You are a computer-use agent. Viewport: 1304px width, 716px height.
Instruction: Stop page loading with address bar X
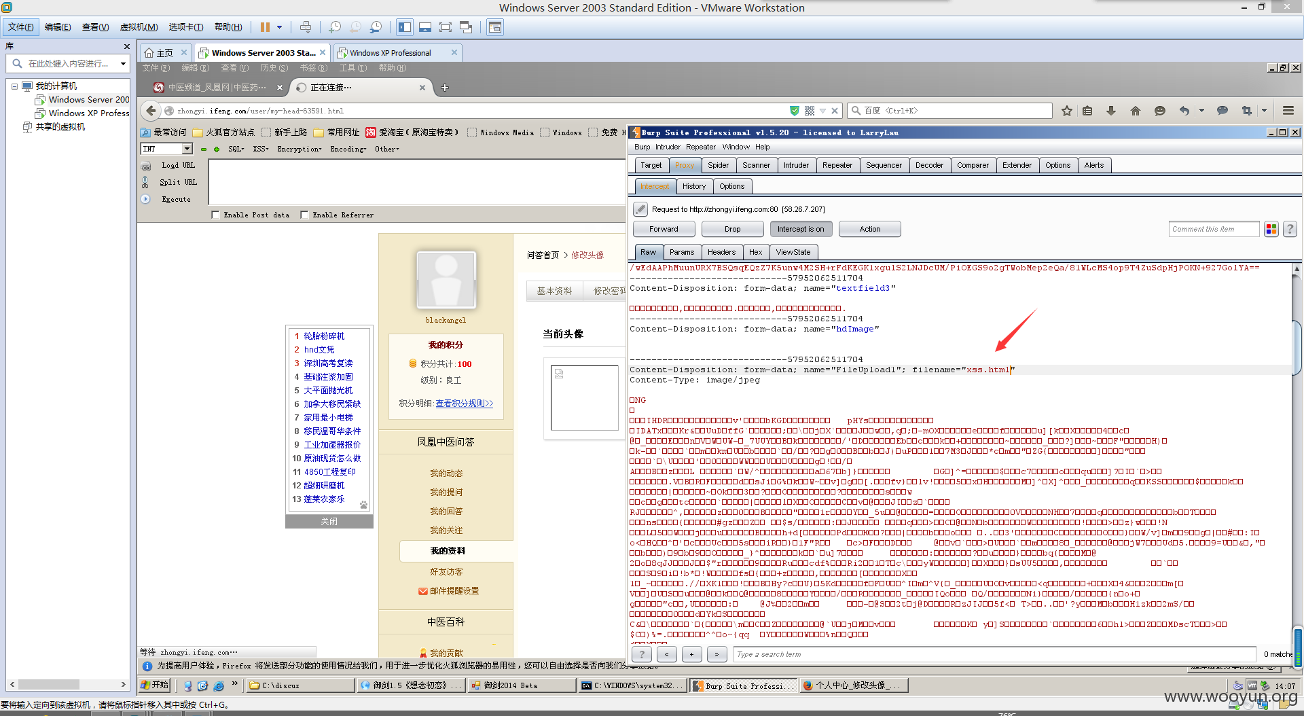tap(835, 111)
